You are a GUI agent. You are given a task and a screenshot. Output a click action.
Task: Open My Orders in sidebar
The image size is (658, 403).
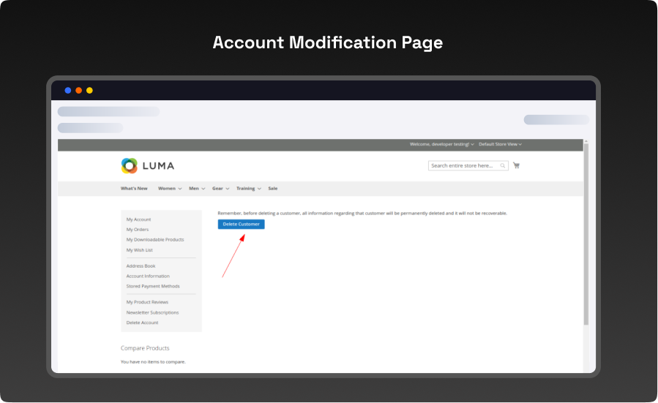tap(137, 230)
